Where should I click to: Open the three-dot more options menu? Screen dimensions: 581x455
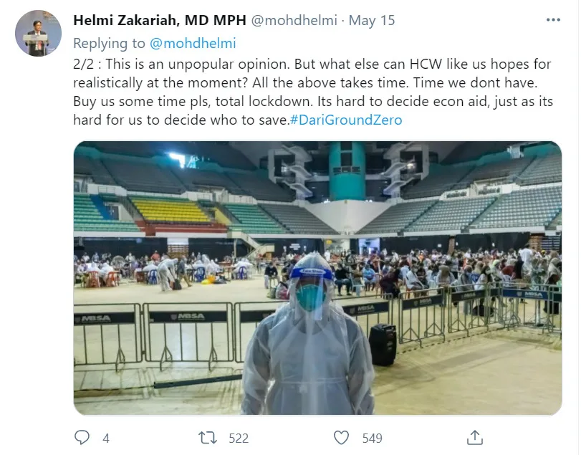[x=552, y=20]
